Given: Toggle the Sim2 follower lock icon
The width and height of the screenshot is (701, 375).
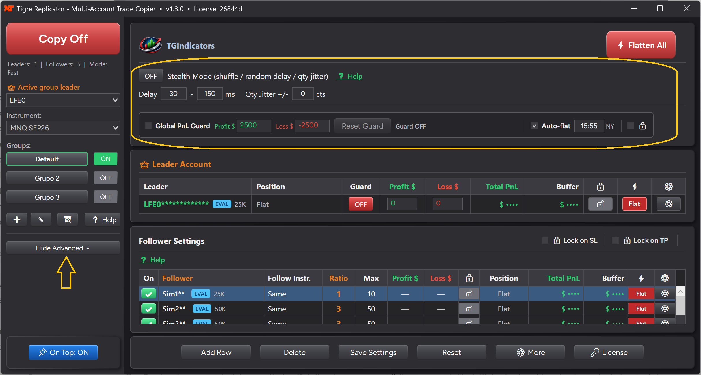Looking at the screenshot, I should tap(469, 309).
